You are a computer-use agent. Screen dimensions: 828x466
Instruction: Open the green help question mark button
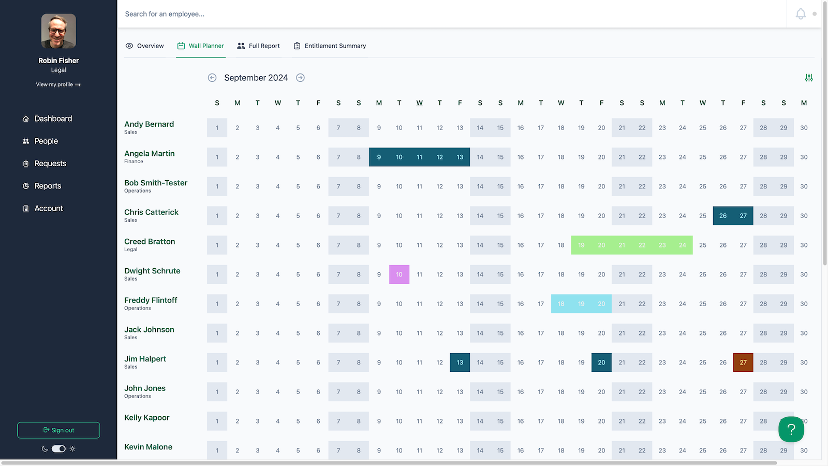(791, 429)
